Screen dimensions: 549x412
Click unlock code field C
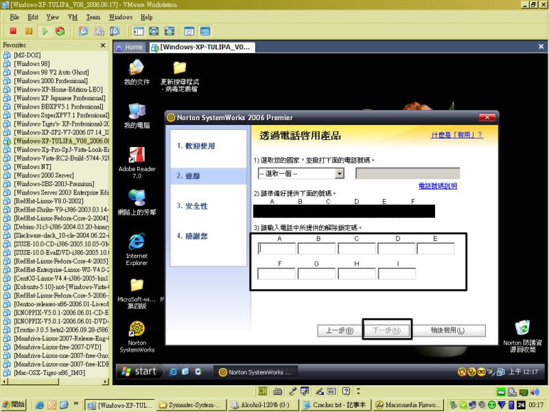tap(357, 249)
